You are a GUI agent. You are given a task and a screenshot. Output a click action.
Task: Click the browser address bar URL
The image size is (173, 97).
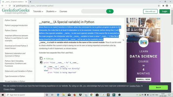[35, 6]
